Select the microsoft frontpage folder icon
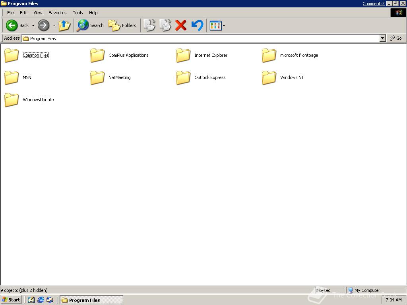The height and width of the screenshot is (305, 407). 269,55
